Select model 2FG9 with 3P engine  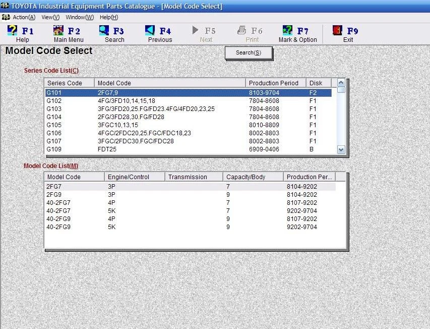(190, 195)
